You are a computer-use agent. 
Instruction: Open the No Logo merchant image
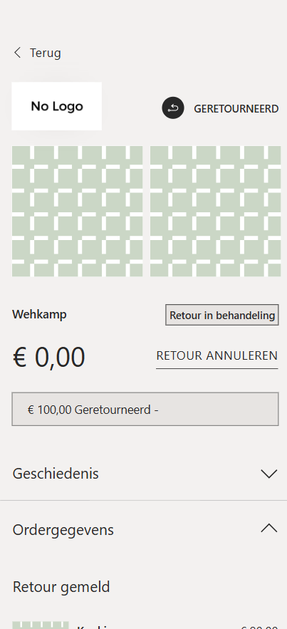pyautogui.click(x=56, y=106)
